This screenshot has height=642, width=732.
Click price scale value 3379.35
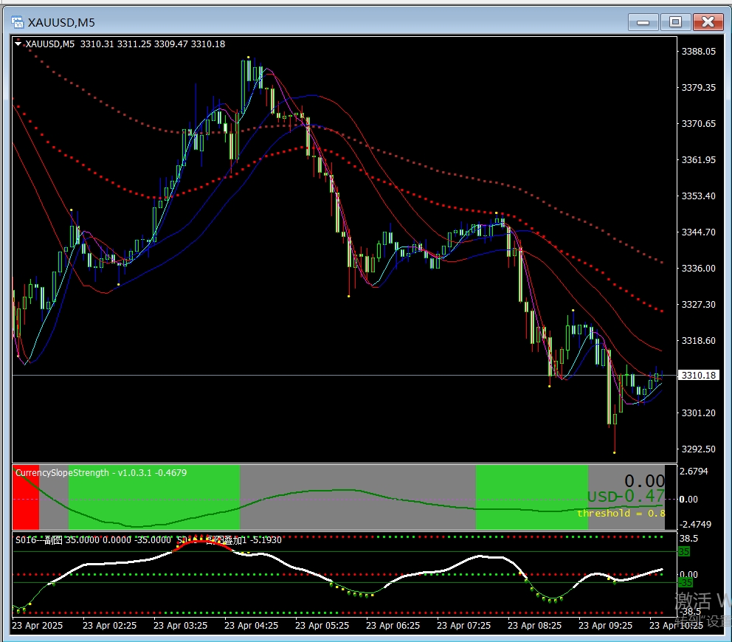tap(698, 87)
